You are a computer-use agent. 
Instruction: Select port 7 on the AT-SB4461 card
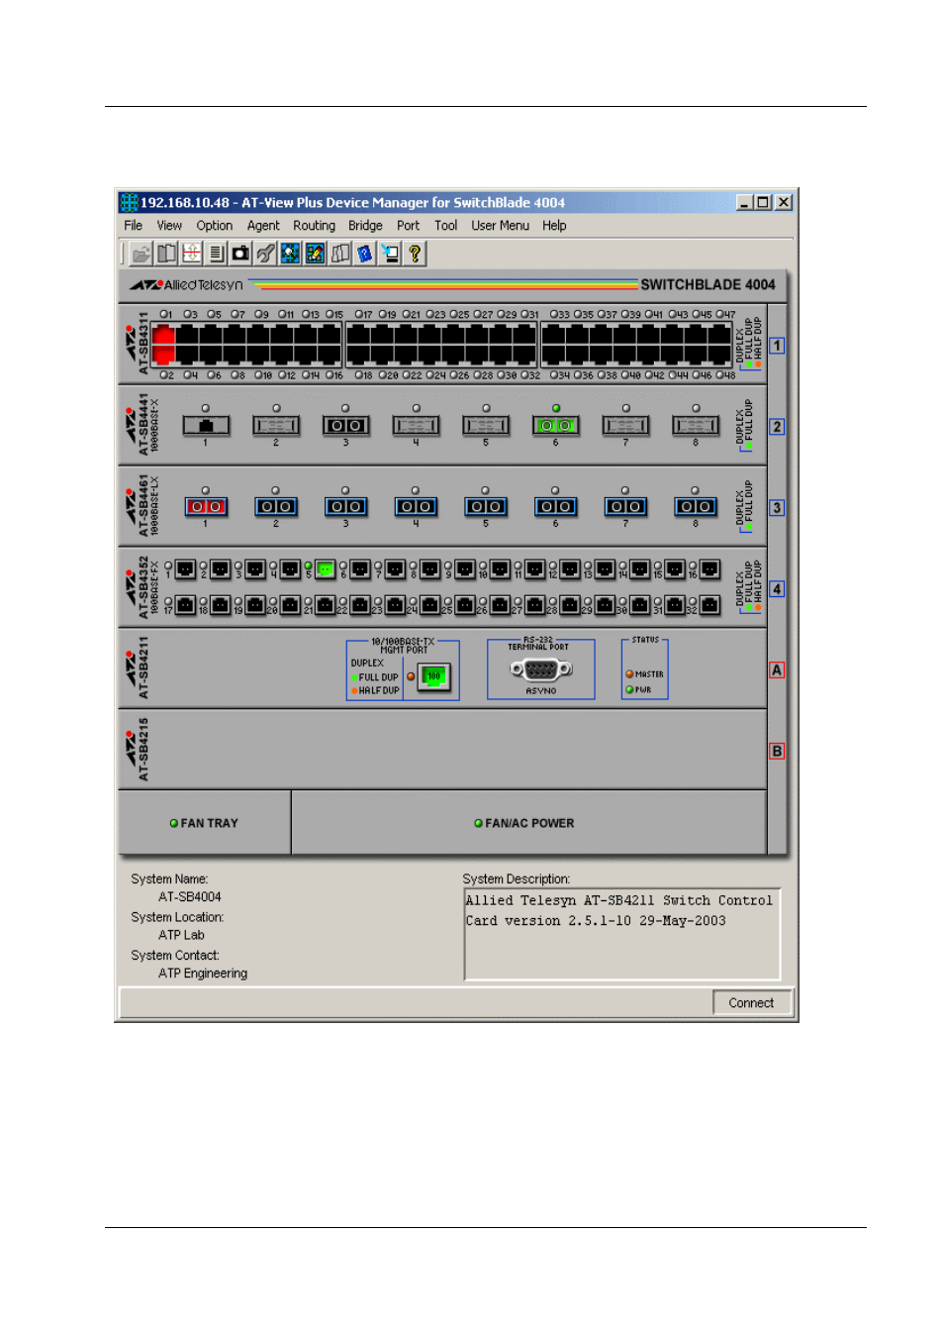click(625, 506)
